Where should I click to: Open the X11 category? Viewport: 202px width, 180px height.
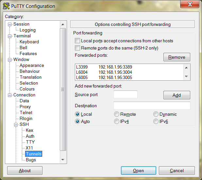[x=29, y=148]
